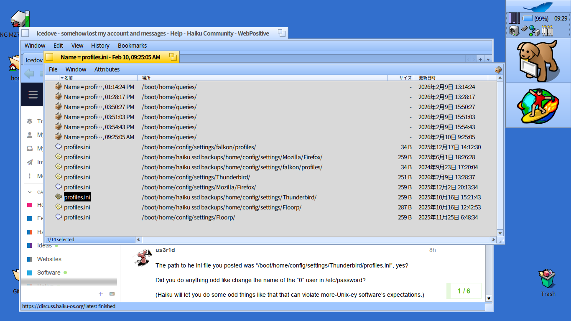571x321 pixels.
Task: Click the Tracker dog icon in Deskbar
Action: pos(538,61)
